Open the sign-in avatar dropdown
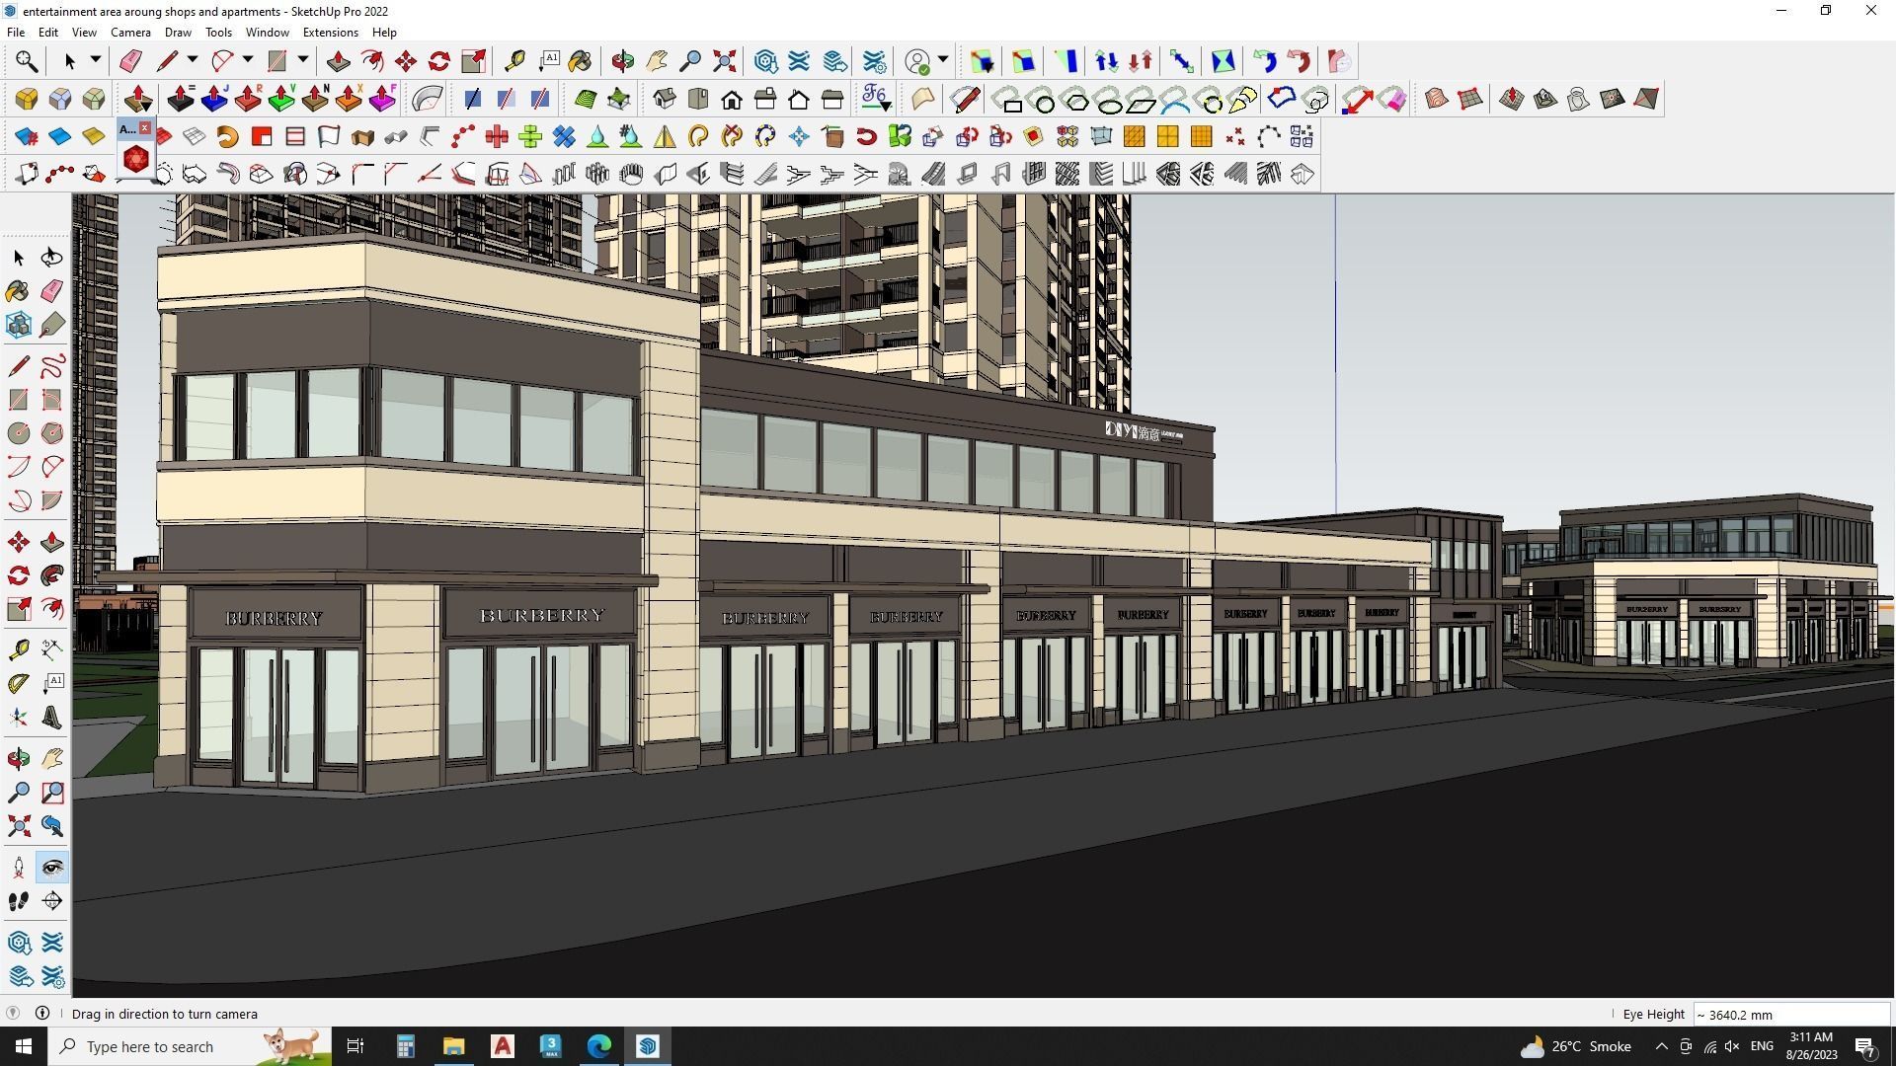The width and height of the screenshot is (1896, 1066). point(942,61)
